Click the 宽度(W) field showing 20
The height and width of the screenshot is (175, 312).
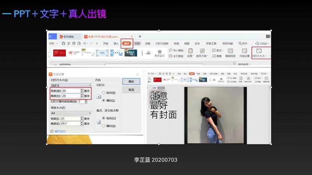point(71,91)
